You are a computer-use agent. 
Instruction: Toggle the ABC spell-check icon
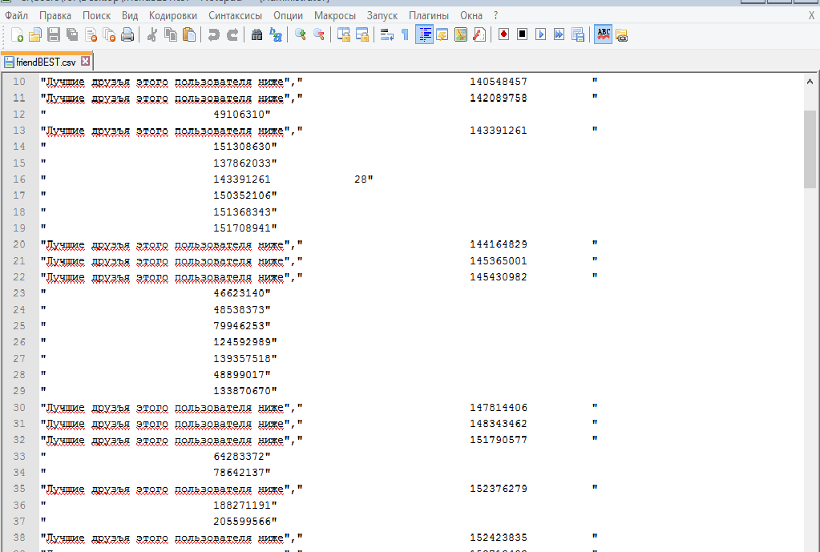pyautogui.click(x=603, y=35)
